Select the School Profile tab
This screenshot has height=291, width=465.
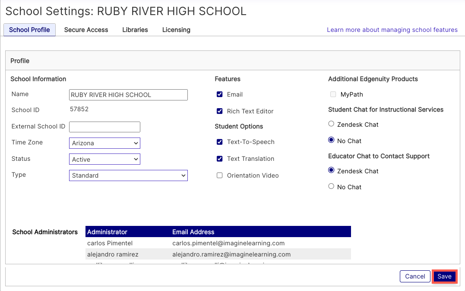(29, 30)
